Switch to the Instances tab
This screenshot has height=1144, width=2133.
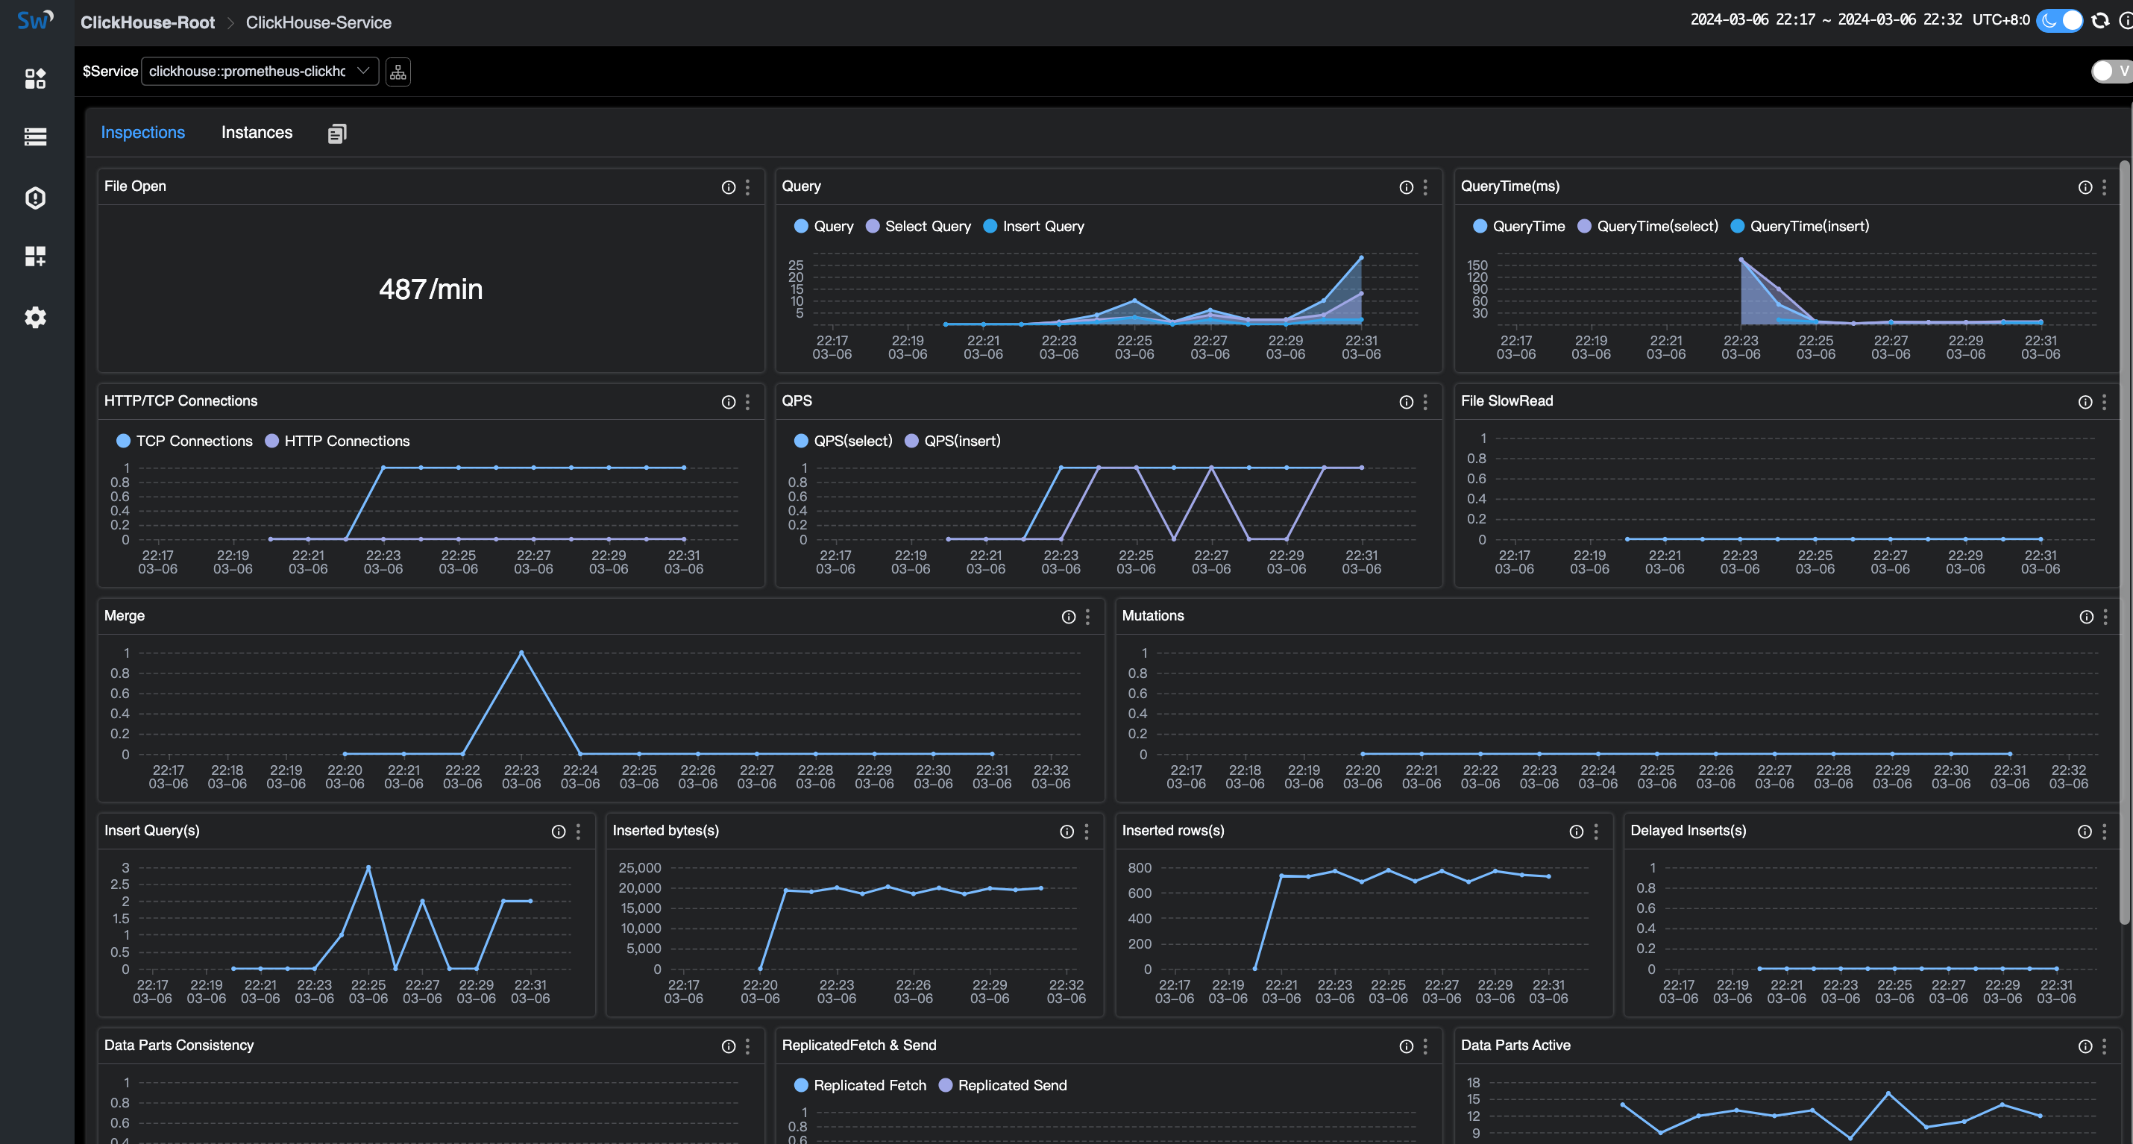pyautogui.click(x=257, y=131)
